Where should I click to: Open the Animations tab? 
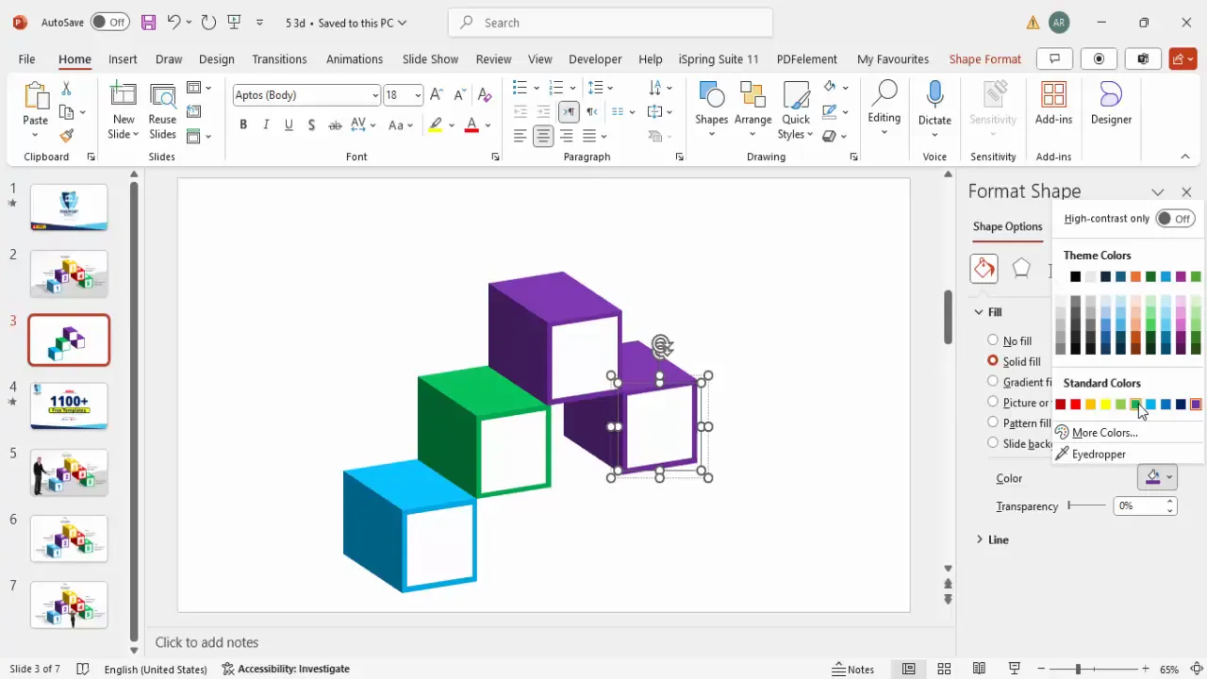(355, 58)
